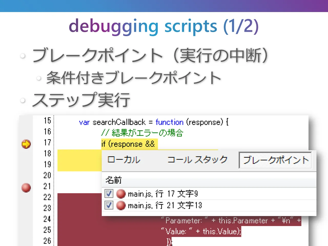Click the slide title 'debugging scripts (1/2)'

tap(164, 26)
